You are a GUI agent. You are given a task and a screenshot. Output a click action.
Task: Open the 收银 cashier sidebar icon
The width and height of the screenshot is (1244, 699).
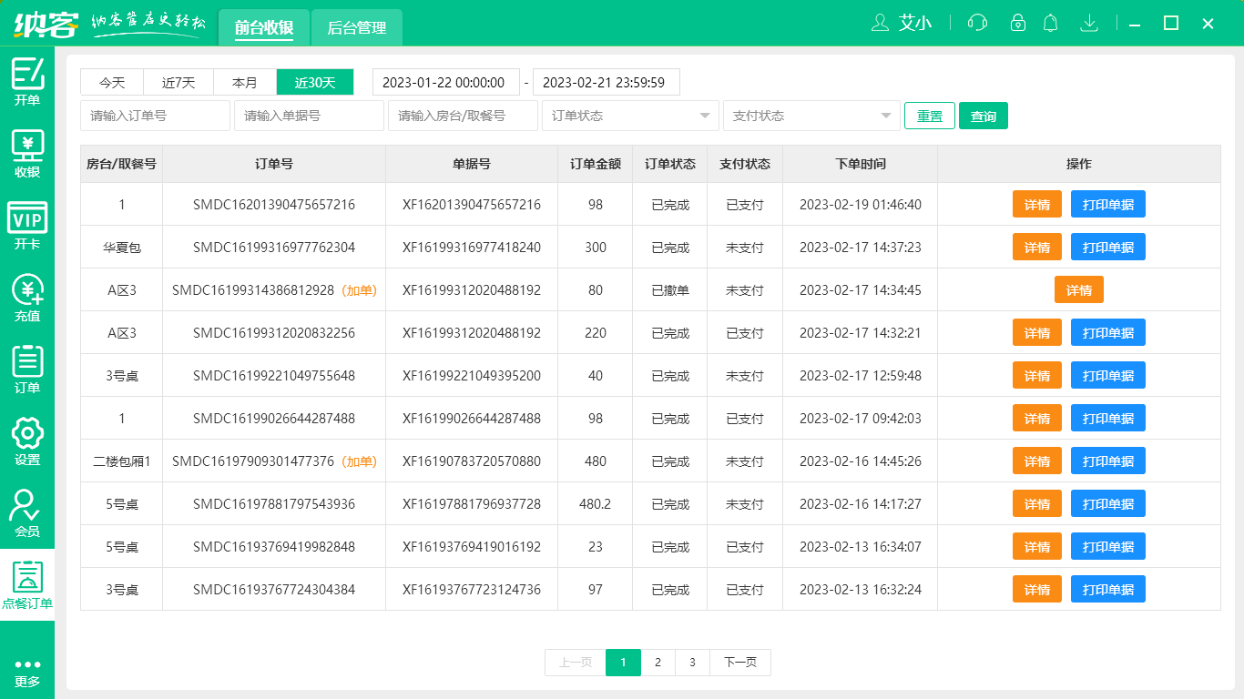tap(27, 153)
